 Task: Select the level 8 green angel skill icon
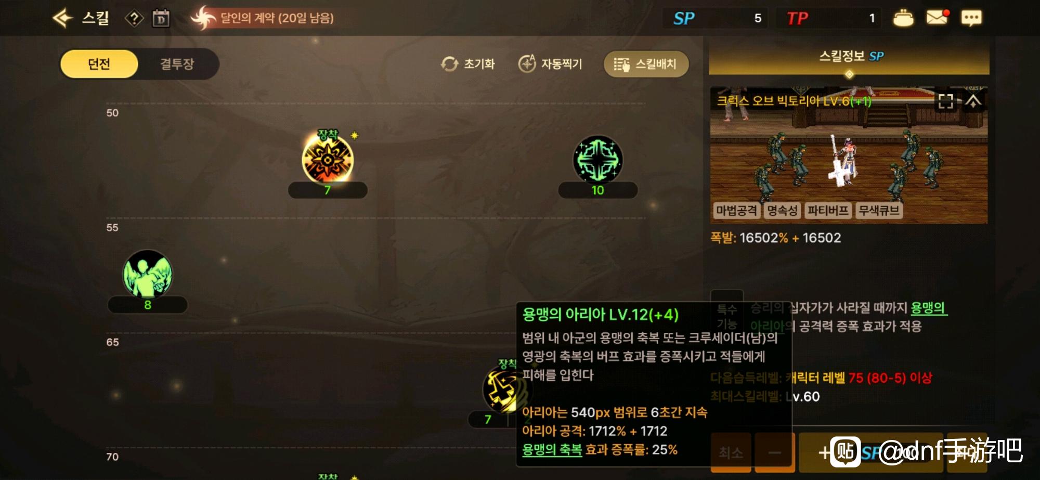click(147, 274)
